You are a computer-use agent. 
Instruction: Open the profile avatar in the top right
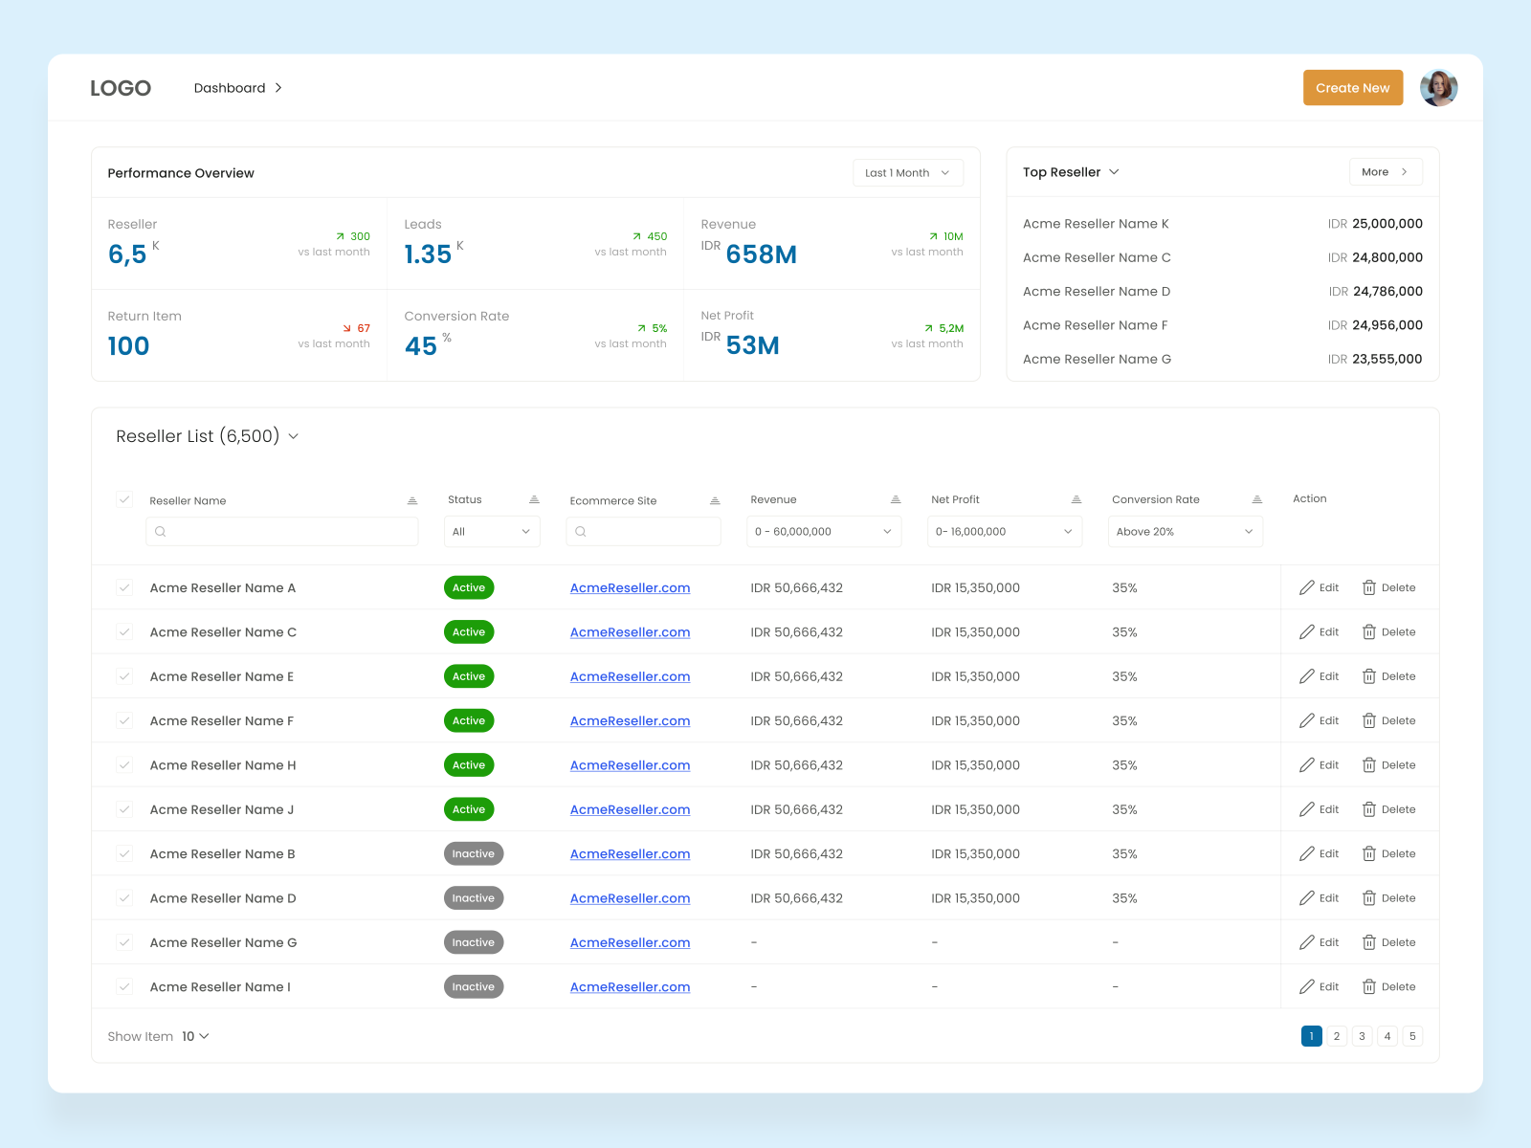click(1438, 87)
